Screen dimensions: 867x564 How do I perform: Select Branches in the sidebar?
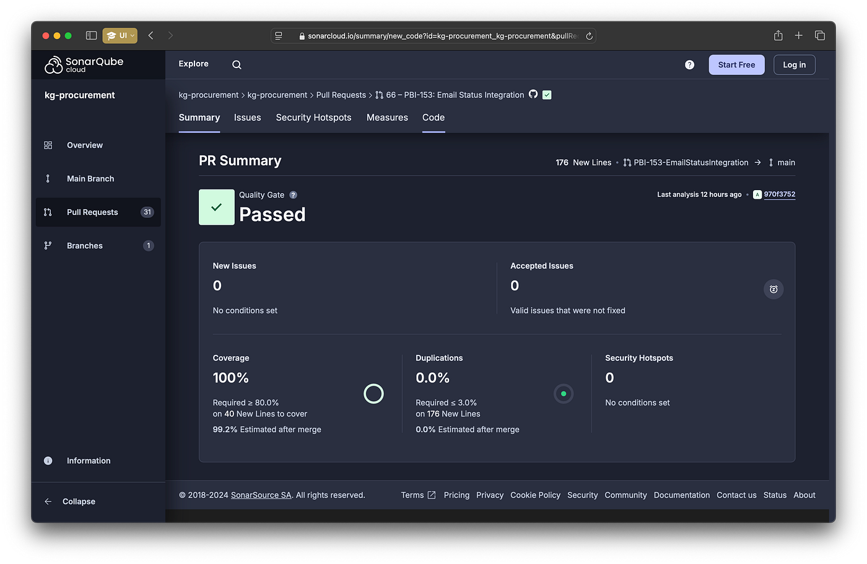[98, 246]
